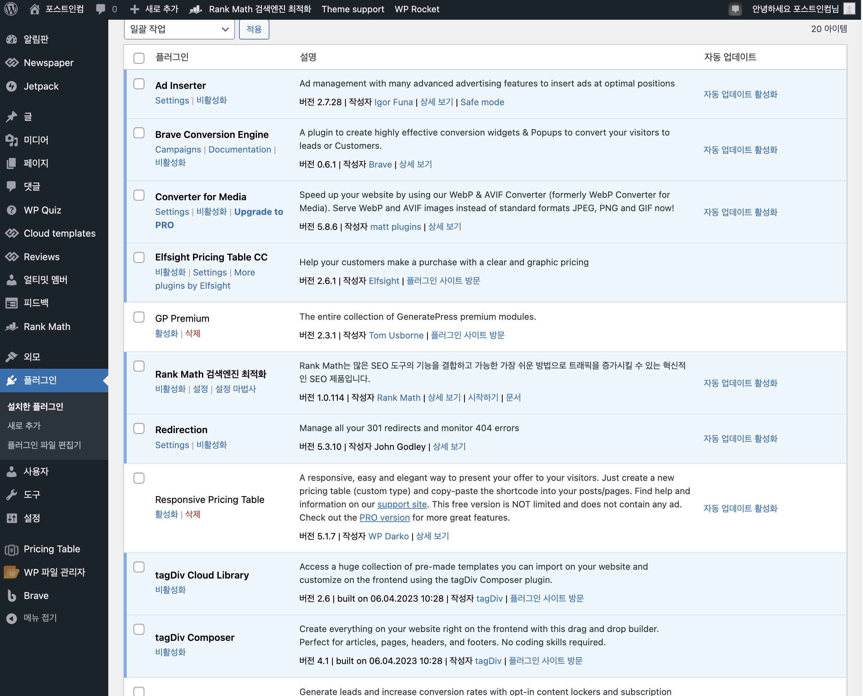The height and width of the screenshot is (696, 863).
Task: Click the WP Quiz question mark icon
Action: (x=12, y=210)
